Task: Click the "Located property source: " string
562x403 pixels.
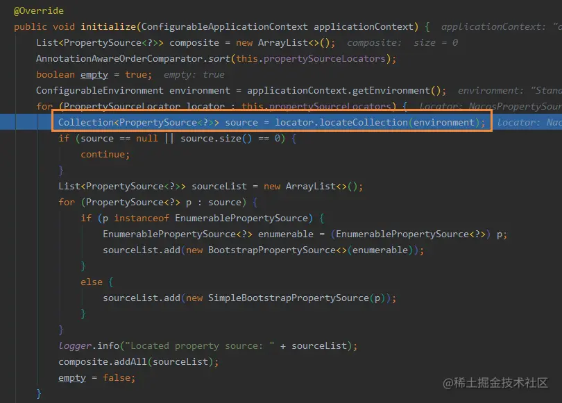Action: click(x=200, y=346)
